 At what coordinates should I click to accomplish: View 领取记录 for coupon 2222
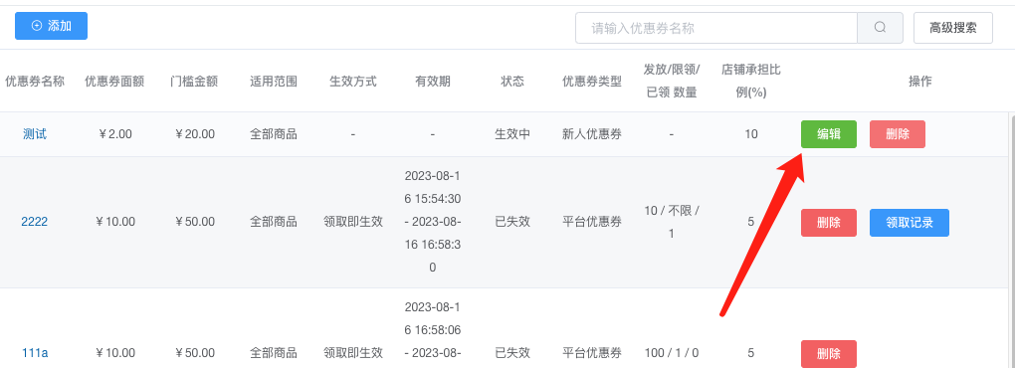tap(910, 223)
